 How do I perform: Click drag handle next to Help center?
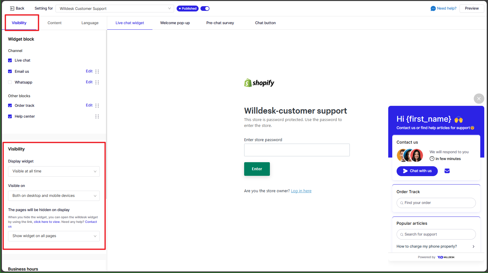click(97, 116)
